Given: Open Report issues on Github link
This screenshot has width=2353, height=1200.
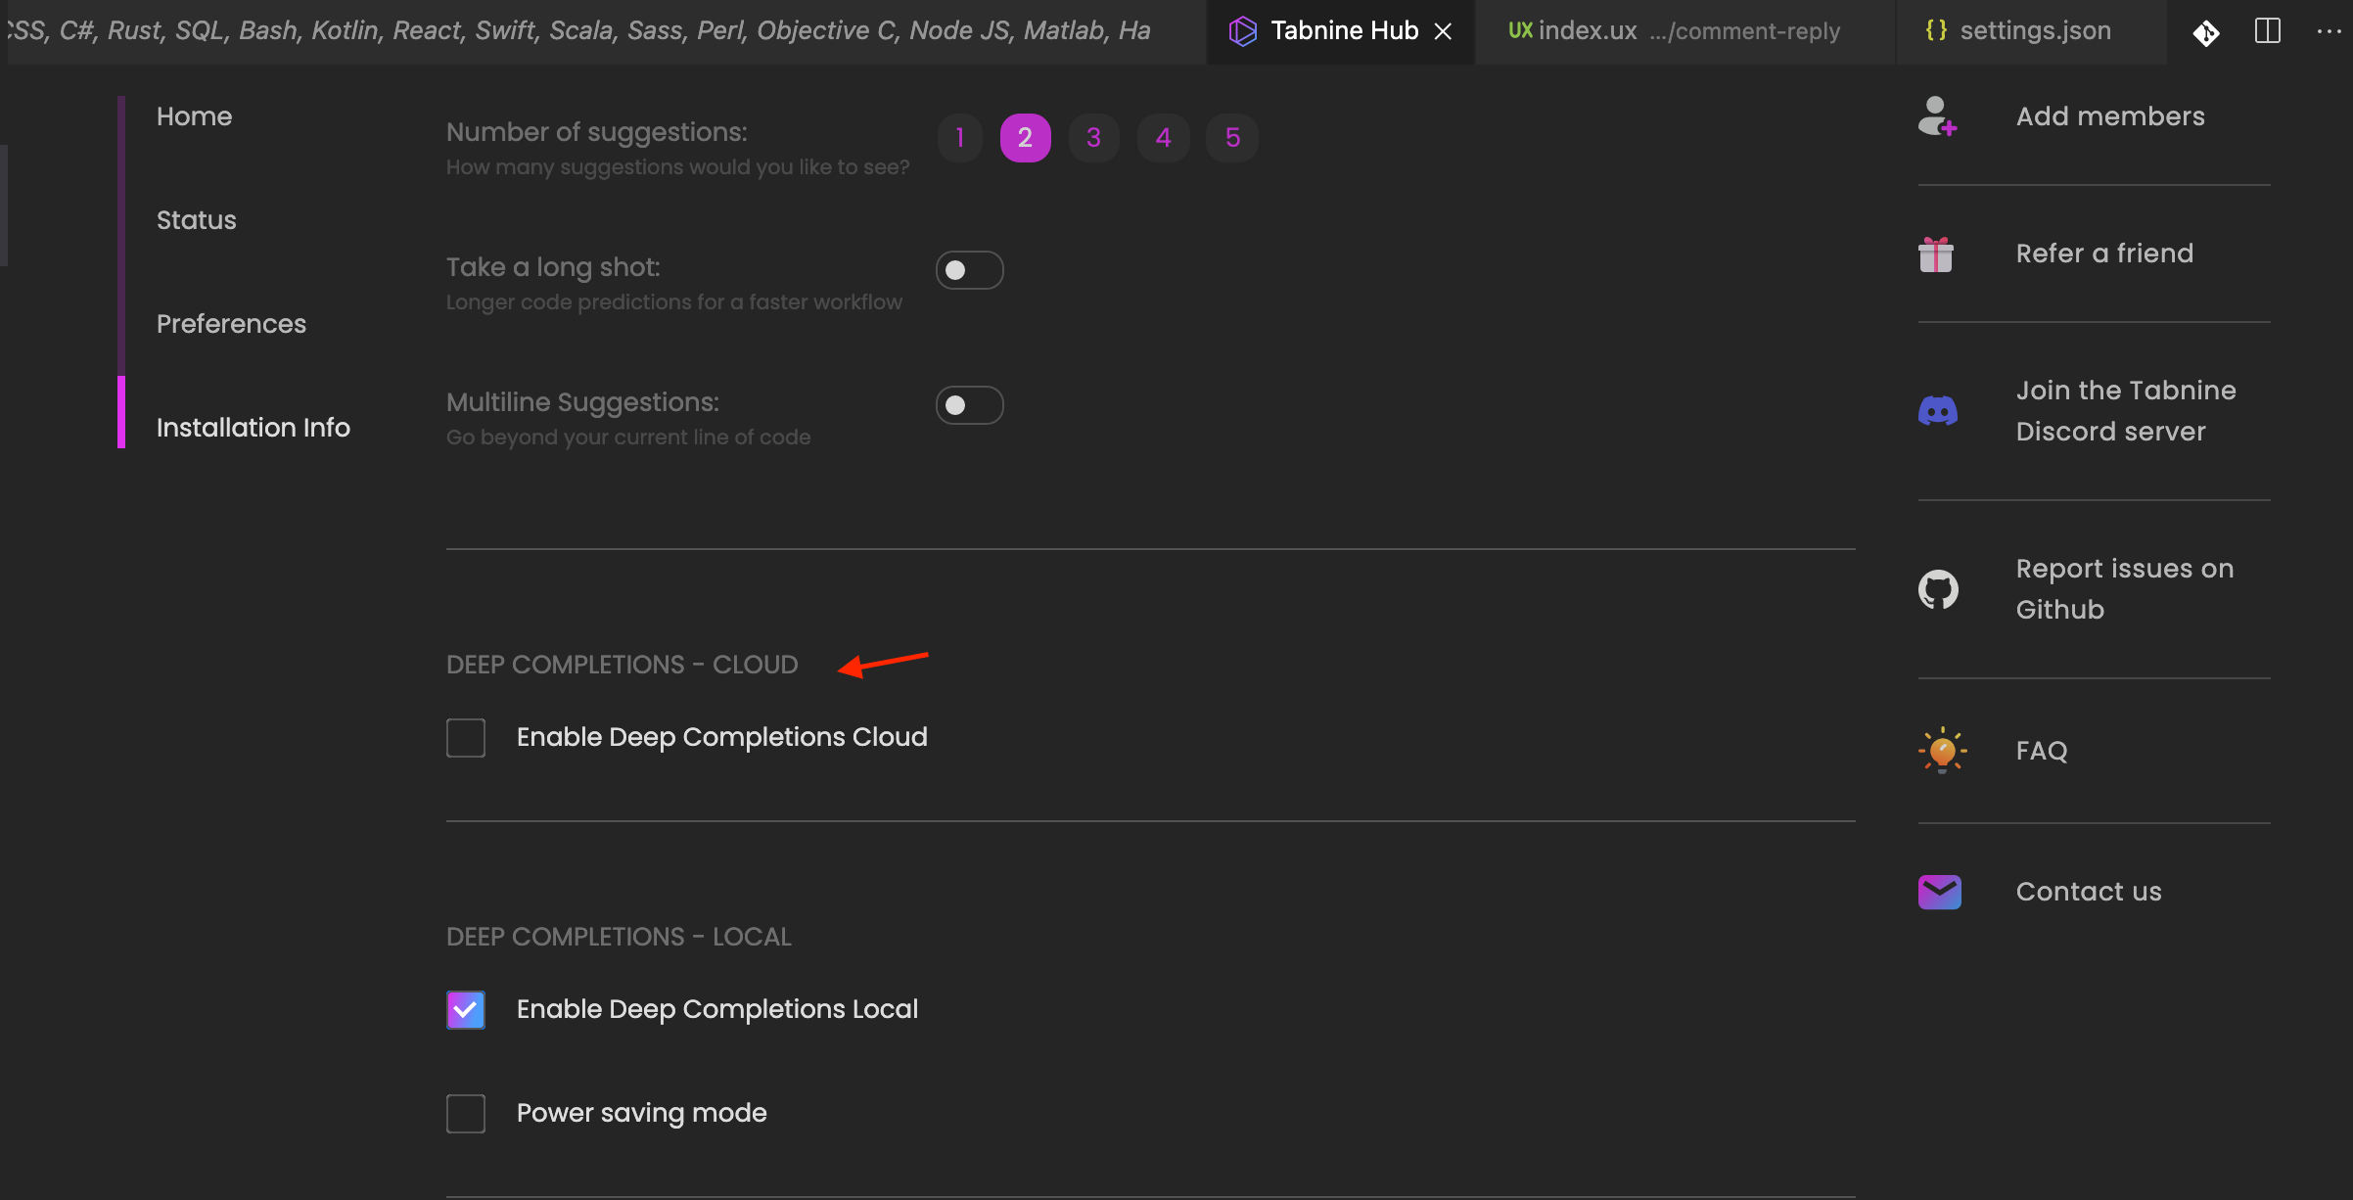Looking at the screenshot, I should pyautogui.click(x=2125, y=589).
